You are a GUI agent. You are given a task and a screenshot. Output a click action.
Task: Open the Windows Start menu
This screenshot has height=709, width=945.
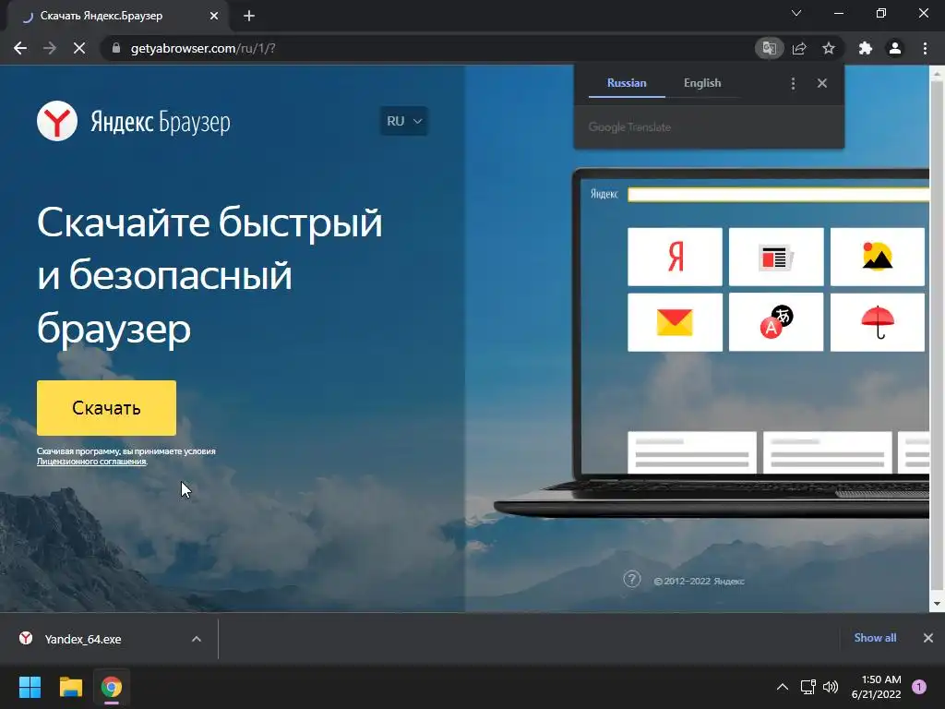[30, 687]
